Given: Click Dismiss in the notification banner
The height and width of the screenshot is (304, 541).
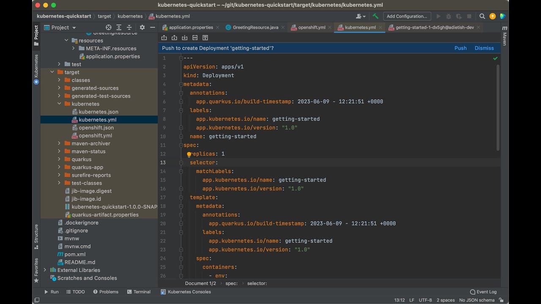Looking at the screenshot, I should (484, 48).
